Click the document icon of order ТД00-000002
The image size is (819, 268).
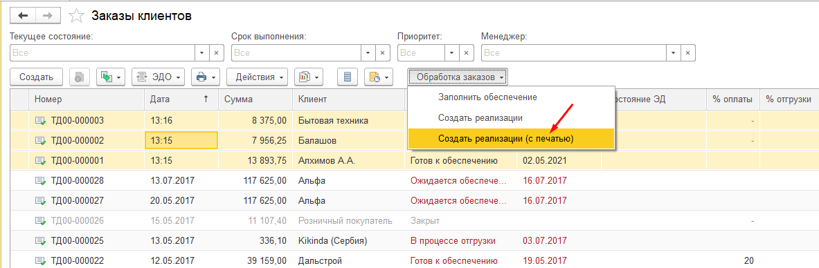[40, 141]
